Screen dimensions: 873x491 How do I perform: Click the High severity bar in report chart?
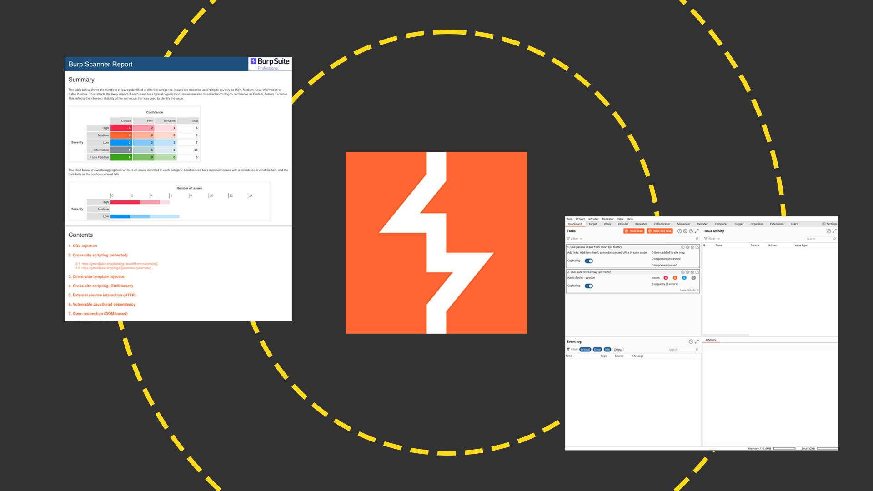140,202
